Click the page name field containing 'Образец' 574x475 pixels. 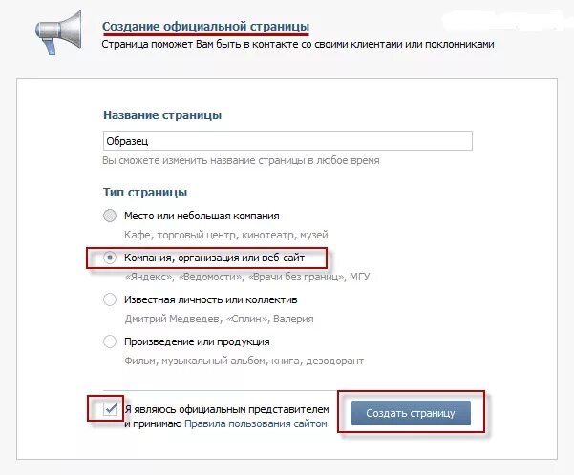(x=287, y=141)
